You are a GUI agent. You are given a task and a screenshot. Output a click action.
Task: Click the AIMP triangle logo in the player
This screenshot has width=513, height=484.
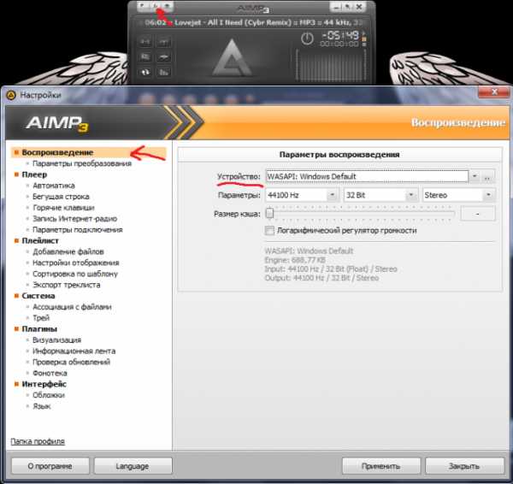(x=232, y=58)
